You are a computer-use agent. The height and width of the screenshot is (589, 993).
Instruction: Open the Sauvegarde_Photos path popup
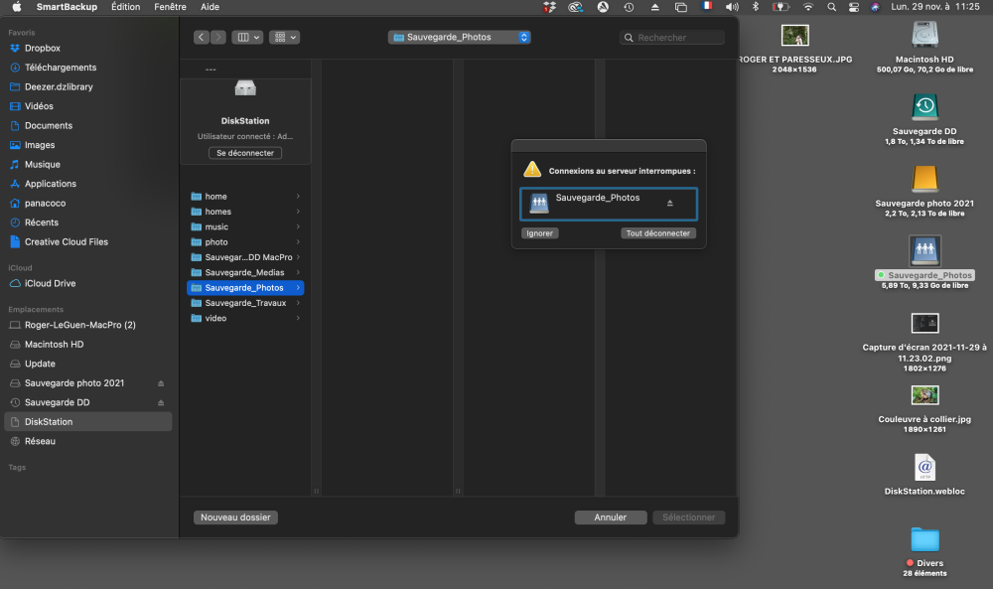(459, 38)
